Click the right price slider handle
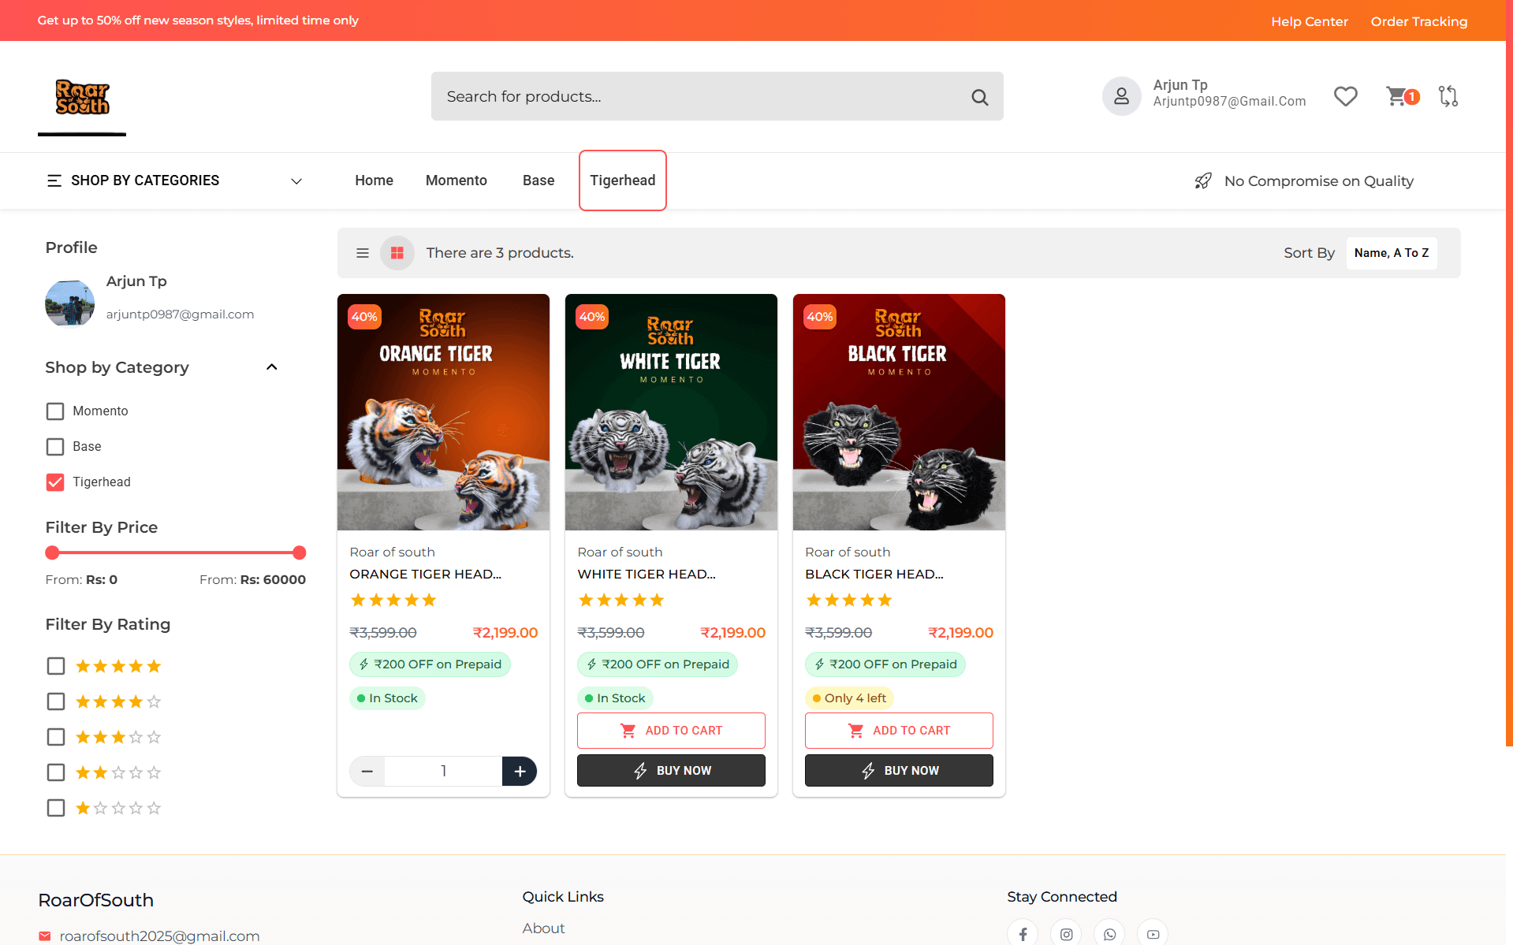Screen dimensions: 1513x945 click(299, 553)
